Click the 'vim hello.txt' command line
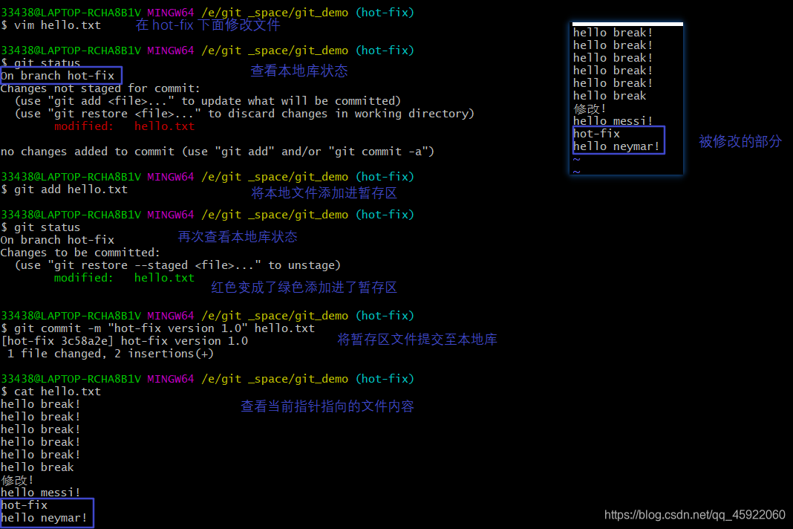Image resolution: width=793 pixels, height=529 pixels. (50, 25)
